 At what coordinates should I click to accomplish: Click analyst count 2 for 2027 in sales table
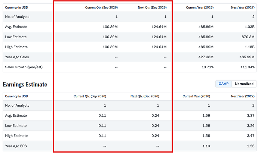point(254,17)
